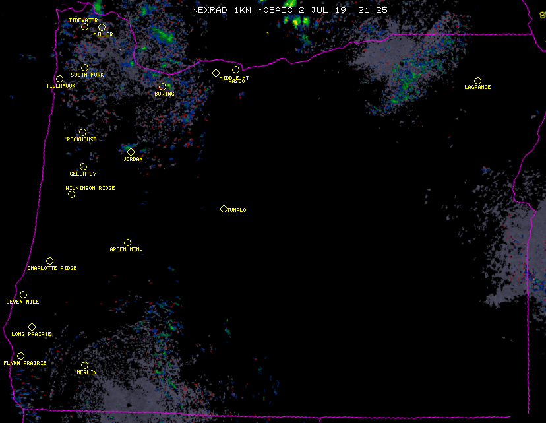This screenshot has height=423, width=546.
Task: Click the WASCO label text
Action: [237, 82]
